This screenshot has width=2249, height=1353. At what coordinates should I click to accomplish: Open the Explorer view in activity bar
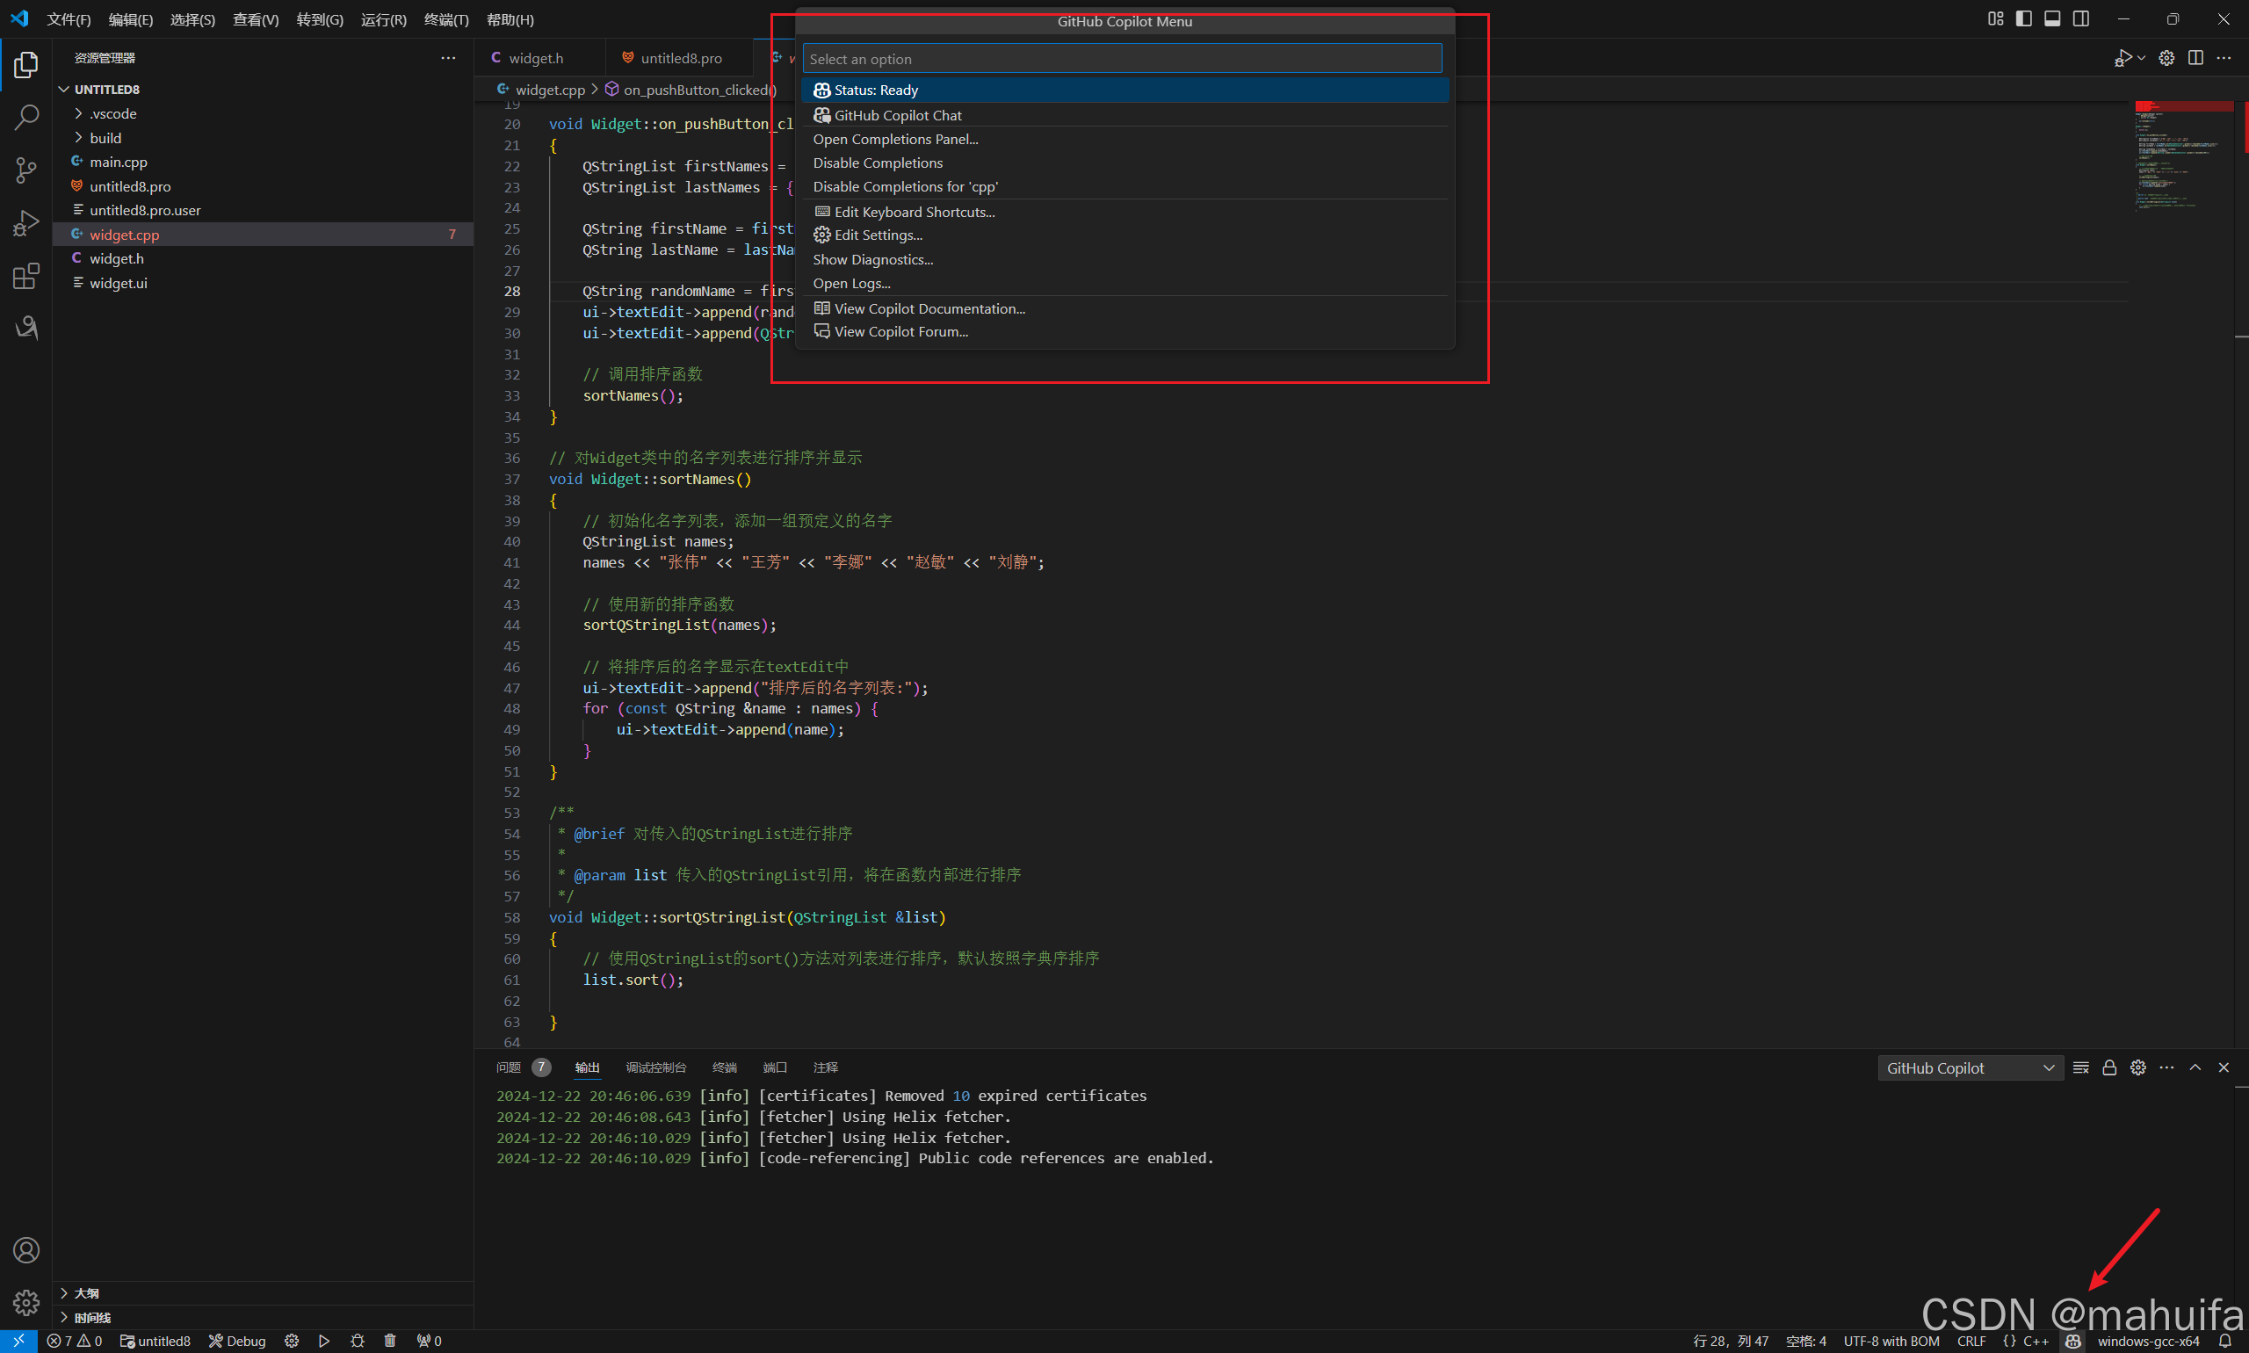26,65
